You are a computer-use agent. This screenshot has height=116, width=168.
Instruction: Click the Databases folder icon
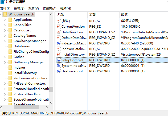(10, 46)
